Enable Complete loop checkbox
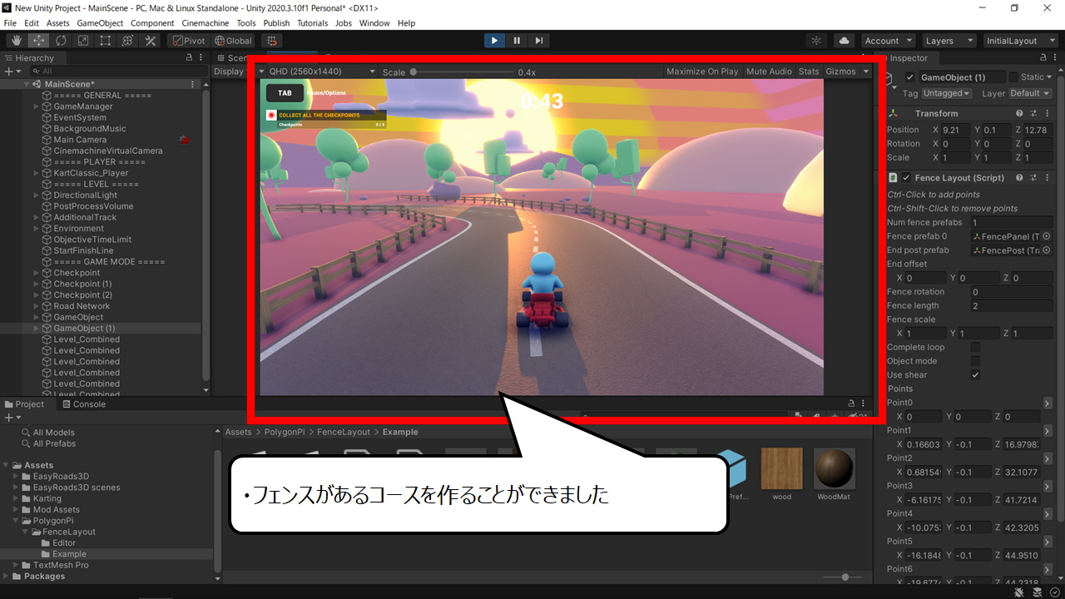Image resolution: width=1065 pixels, height=599 pixels. pos(975,347)
